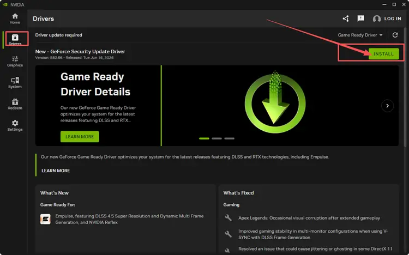Refresh the driver check
The image size is (409, 255).
tap(395, 35)
